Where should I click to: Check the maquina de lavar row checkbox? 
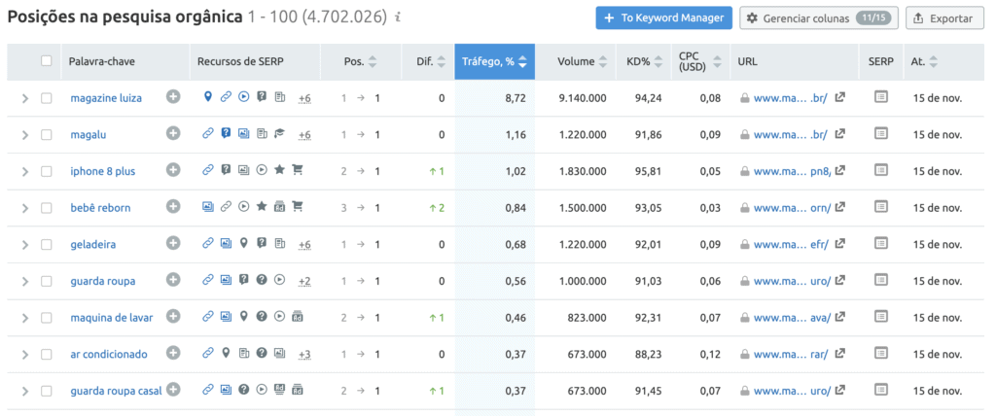(47, 318)
